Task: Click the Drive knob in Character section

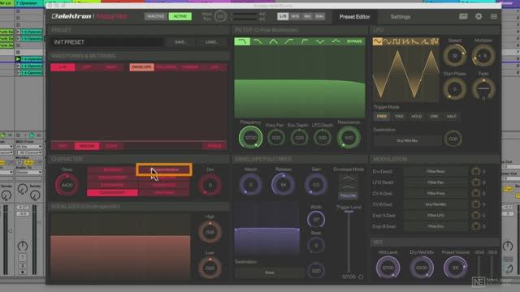Action: 67,185
